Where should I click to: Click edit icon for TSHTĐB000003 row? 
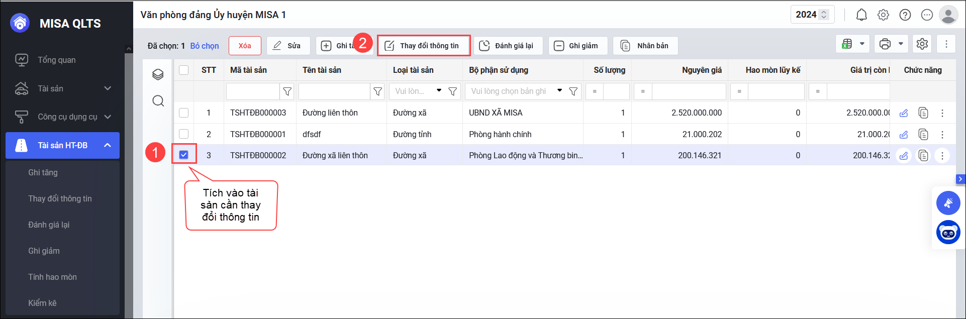(x=904, y=113)
